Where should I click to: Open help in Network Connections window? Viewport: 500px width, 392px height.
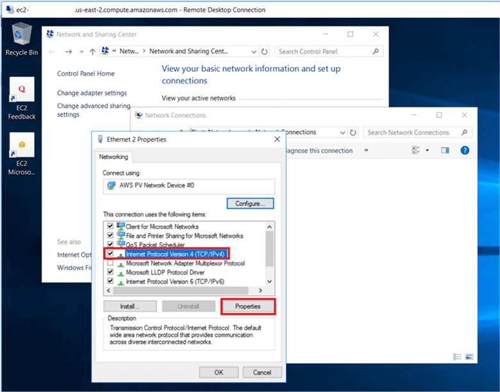(465, 150)
